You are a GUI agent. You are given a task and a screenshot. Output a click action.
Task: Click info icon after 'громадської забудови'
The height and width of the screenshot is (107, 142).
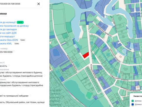click(30, 95)
